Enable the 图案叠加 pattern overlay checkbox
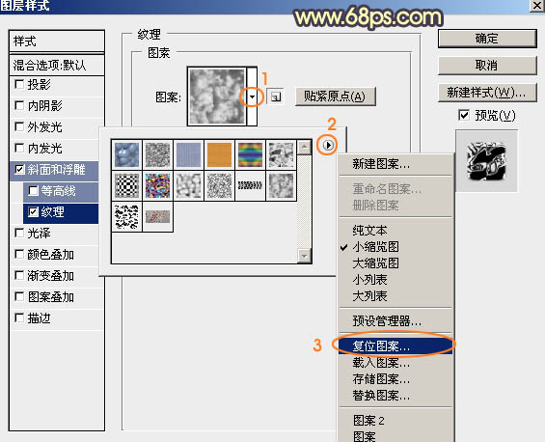 (19, 296)
